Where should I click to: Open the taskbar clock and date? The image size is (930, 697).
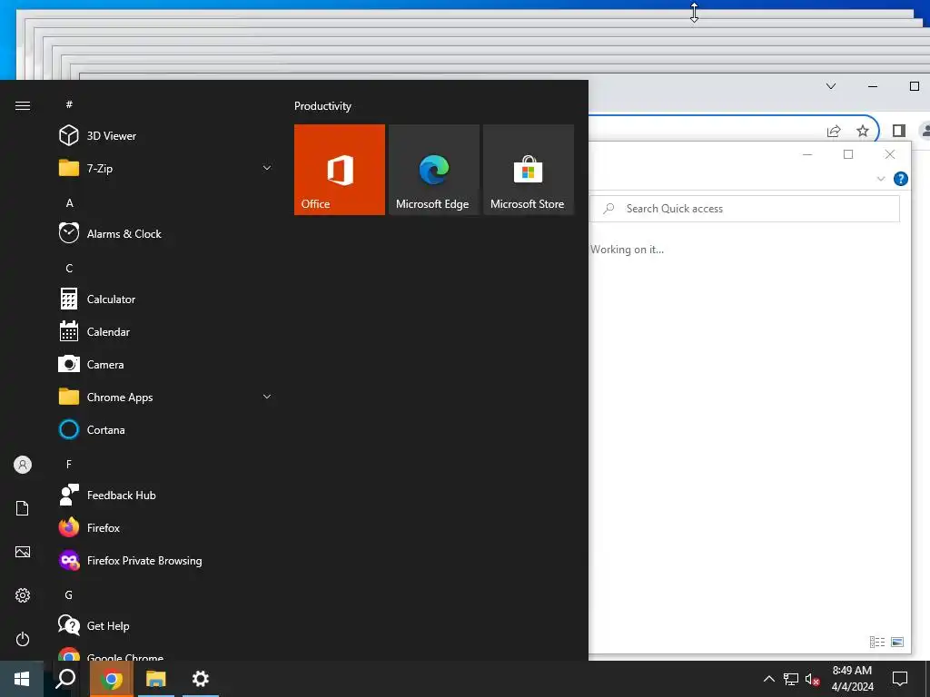click(852, 679)
